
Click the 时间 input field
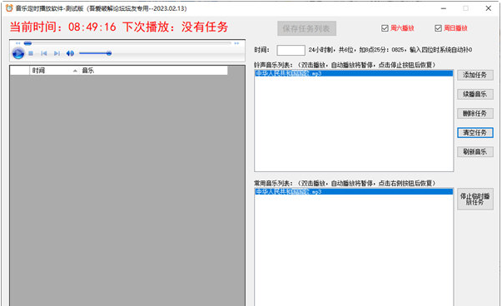click(291, 50)
